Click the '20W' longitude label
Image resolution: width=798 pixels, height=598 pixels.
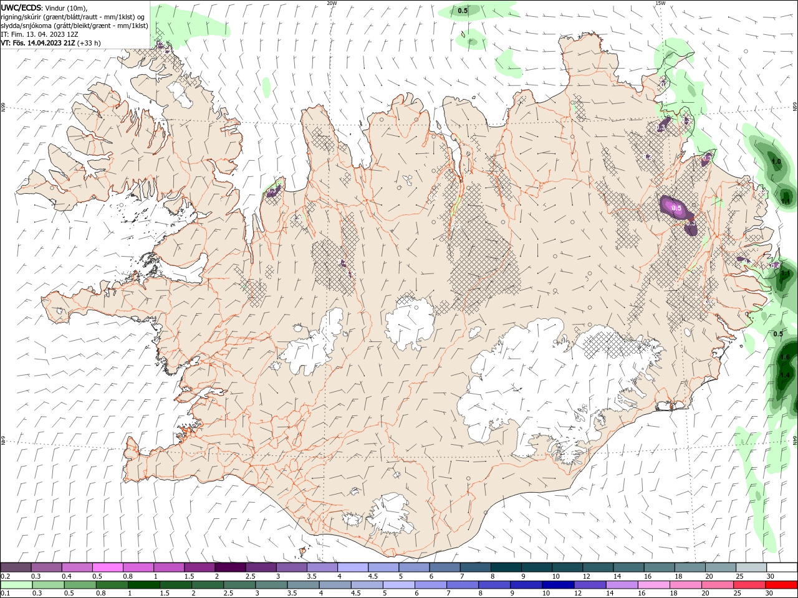pyautogui.click(x=332, y=3)
